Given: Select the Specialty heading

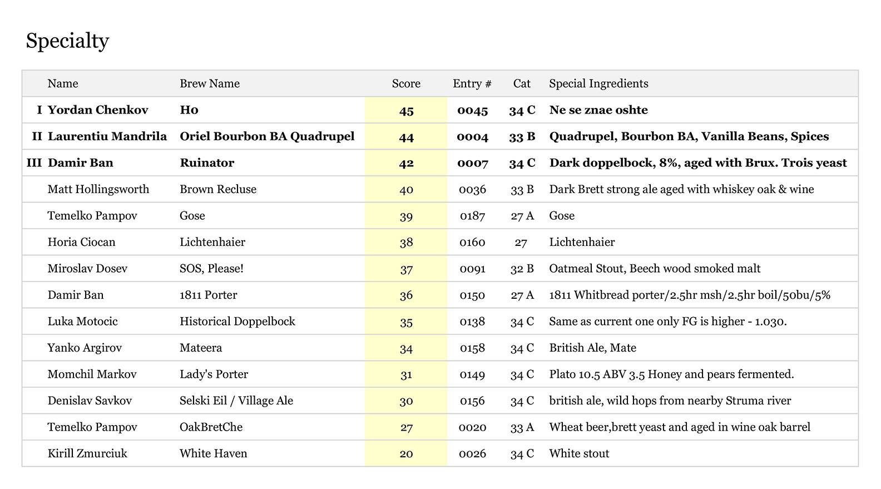Looking at the screenshot, I should coord(67,41).
